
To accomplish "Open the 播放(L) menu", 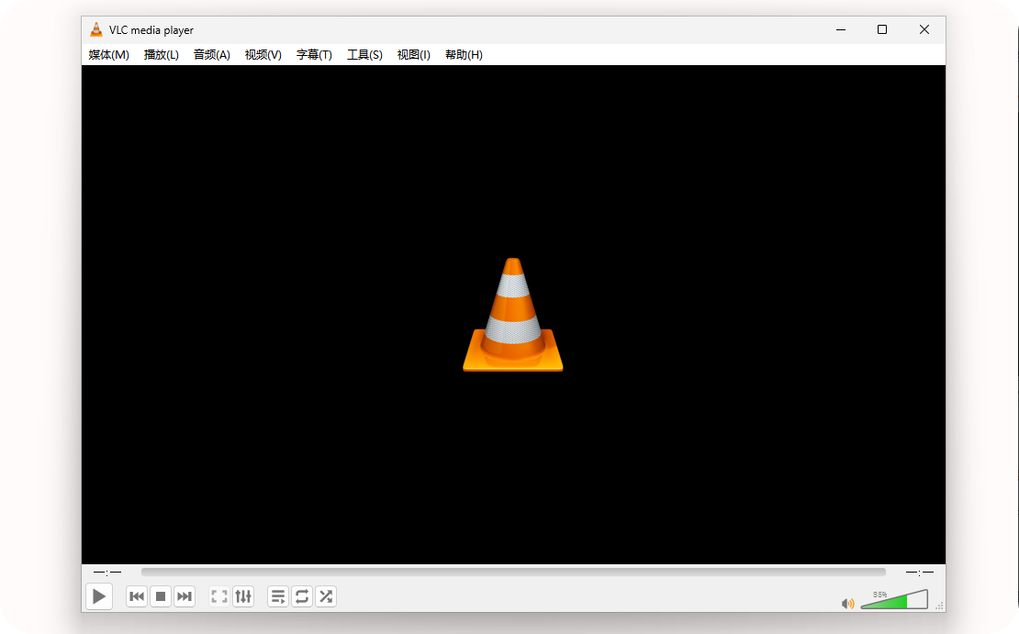I will click(x=162, y=55).
